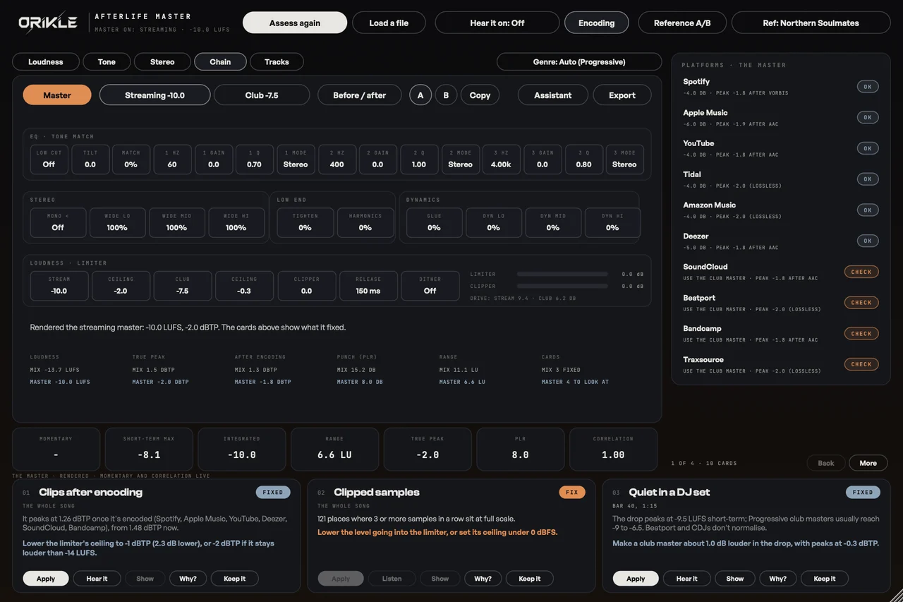Open Load a file

[389, 23]
